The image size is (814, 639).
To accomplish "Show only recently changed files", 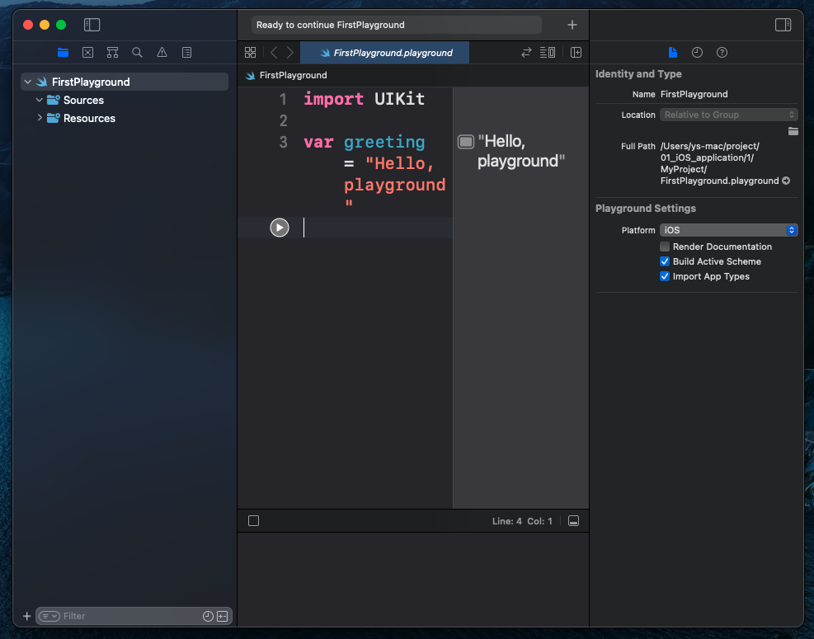I will pos(208,616).
